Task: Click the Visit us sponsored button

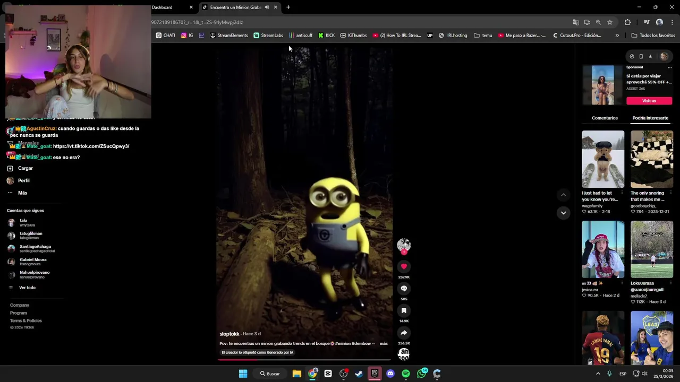Action: (x=649, y=101)
